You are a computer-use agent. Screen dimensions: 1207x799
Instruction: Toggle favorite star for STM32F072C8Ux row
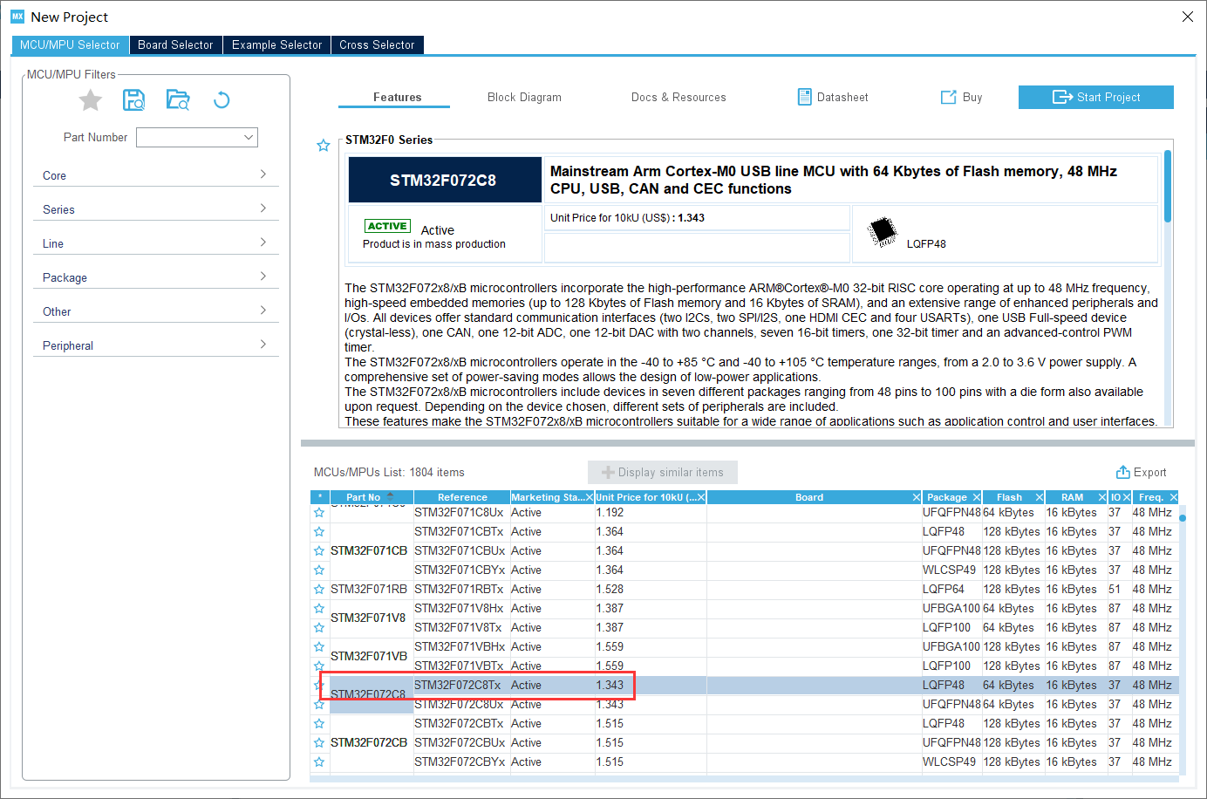(319, 705)
